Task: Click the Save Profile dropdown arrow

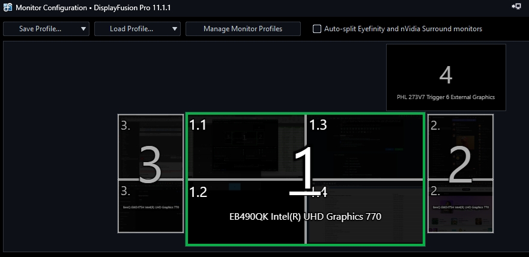Action: pos(83,29)
